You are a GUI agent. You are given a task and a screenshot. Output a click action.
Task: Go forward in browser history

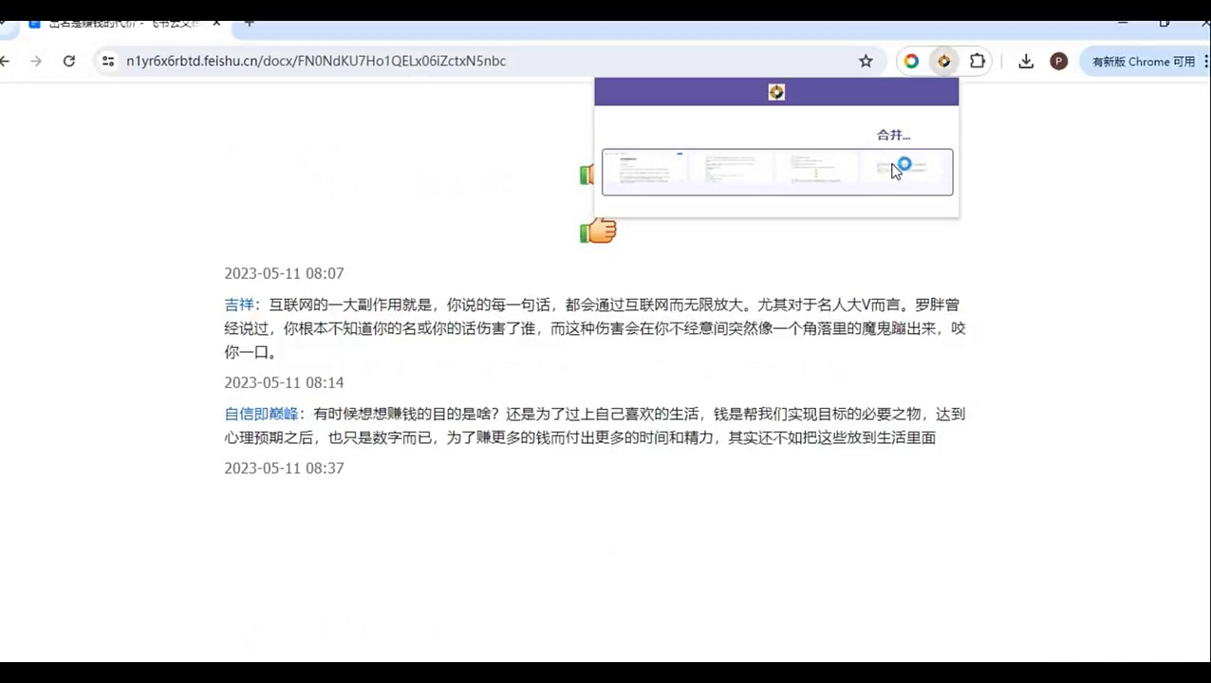coord(36,61)
